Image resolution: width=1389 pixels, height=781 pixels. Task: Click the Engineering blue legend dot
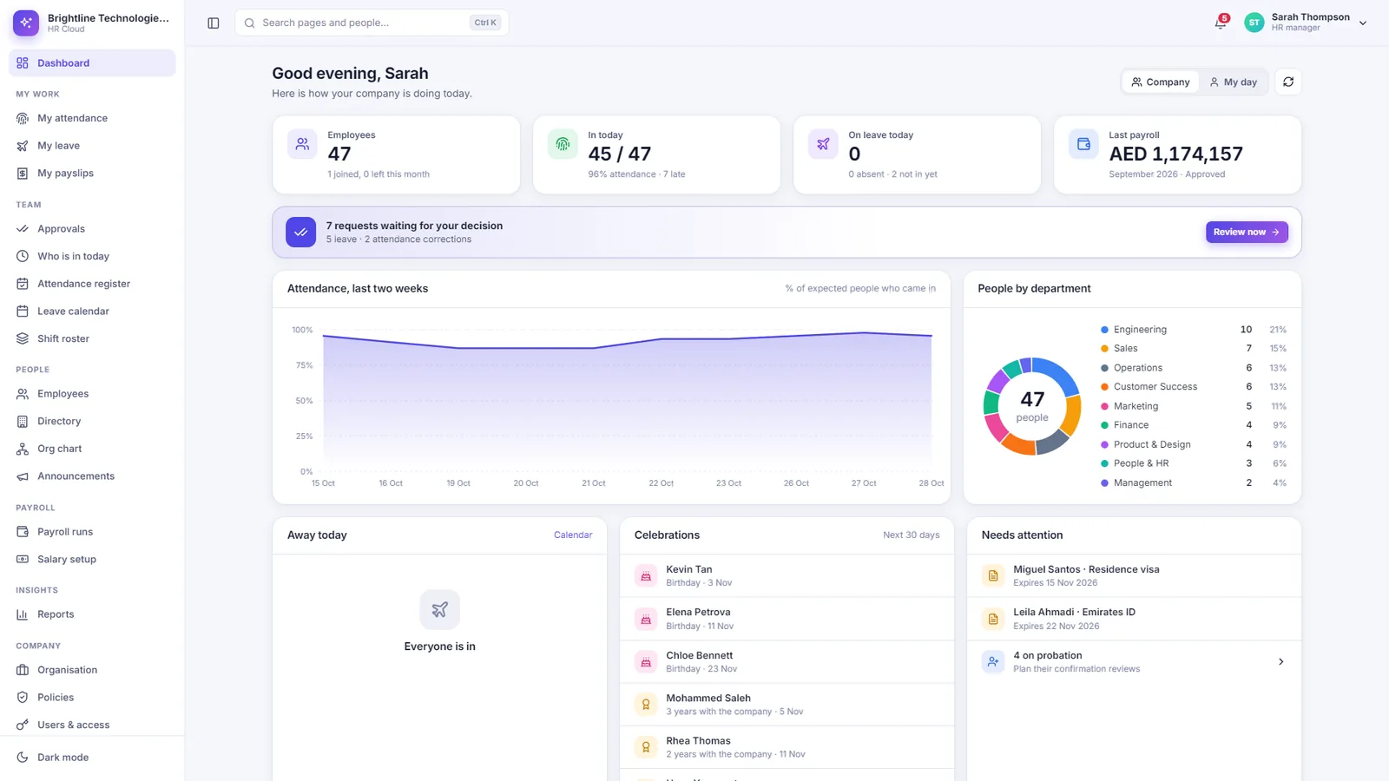[x=1104, y=330]
